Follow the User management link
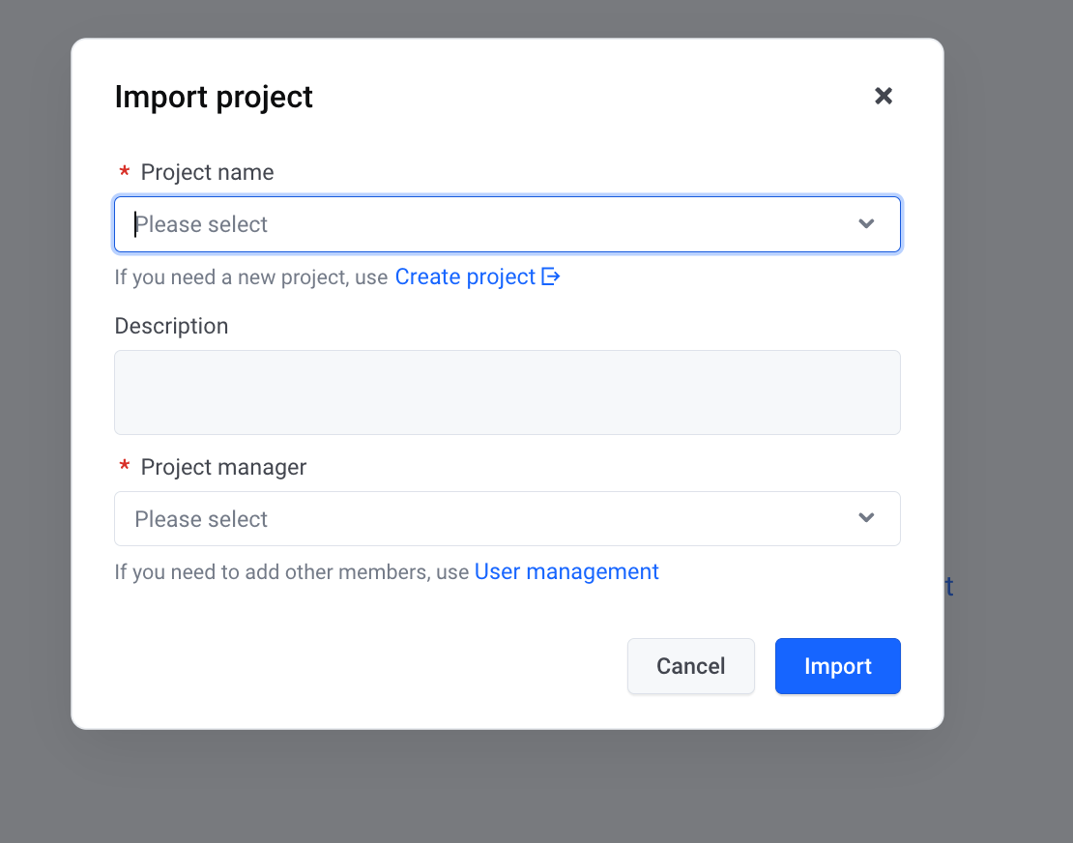Viewport: 1073px width, 843px height. [566, 571]
